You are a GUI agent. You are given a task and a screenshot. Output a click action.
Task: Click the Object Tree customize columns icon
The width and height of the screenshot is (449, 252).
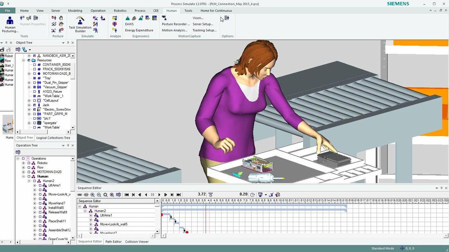(18, 49)
